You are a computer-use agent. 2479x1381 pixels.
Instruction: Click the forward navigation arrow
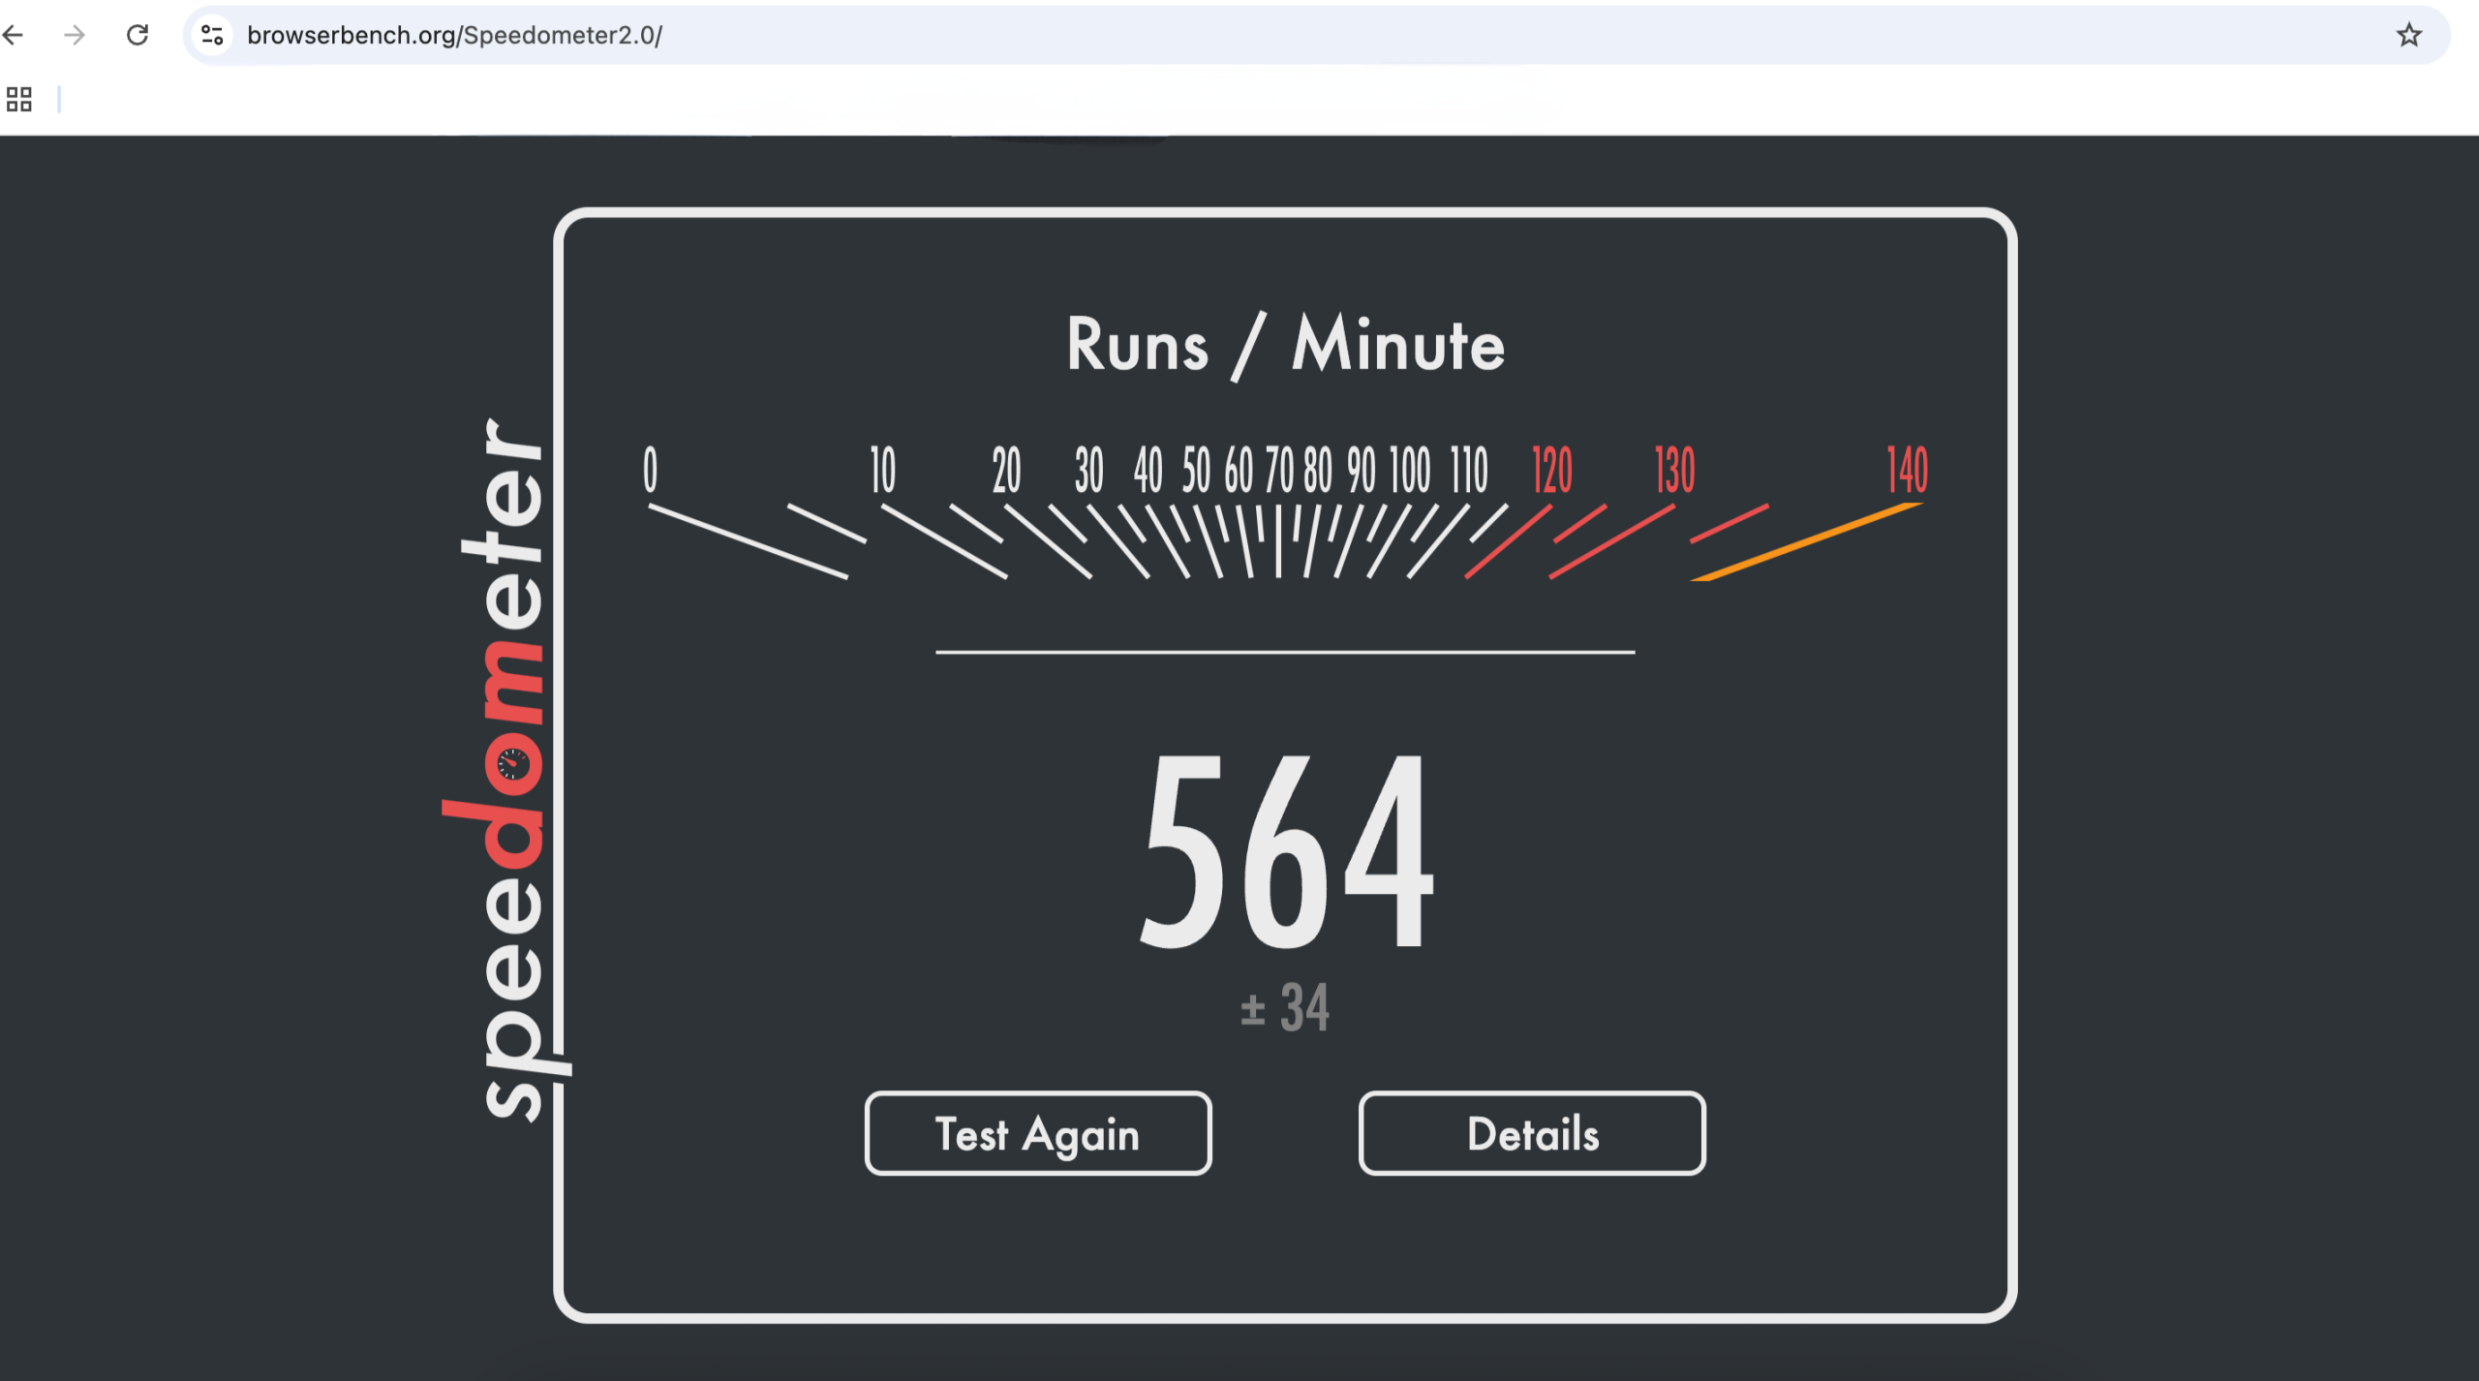click(x=75, y=36)
